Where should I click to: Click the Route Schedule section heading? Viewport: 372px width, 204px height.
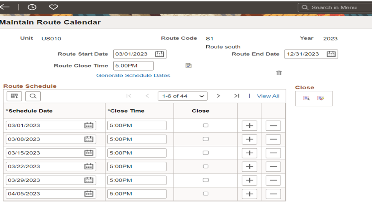tap(30, 86)
